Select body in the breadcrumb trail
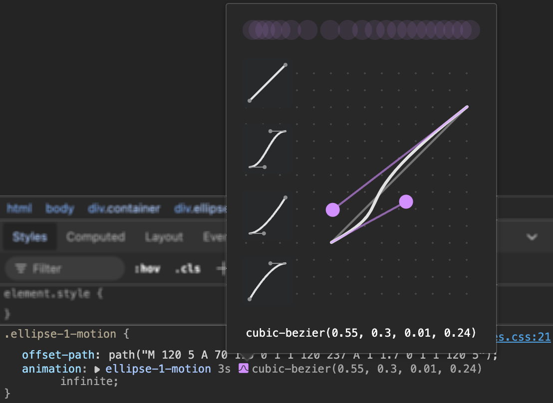This screenshot has width=553, height=403. pos(60,208)
